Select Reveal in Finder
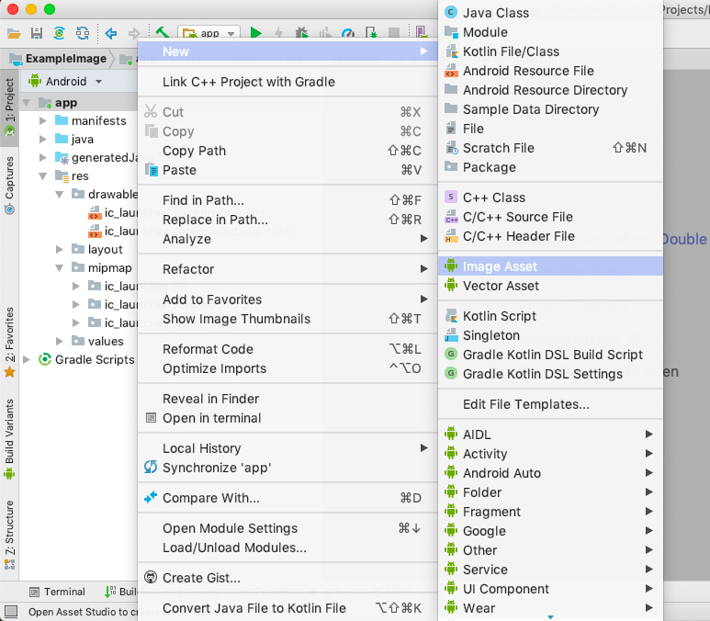Image resolution: width=710 pixels, height=621 pixels. [287, 399]
